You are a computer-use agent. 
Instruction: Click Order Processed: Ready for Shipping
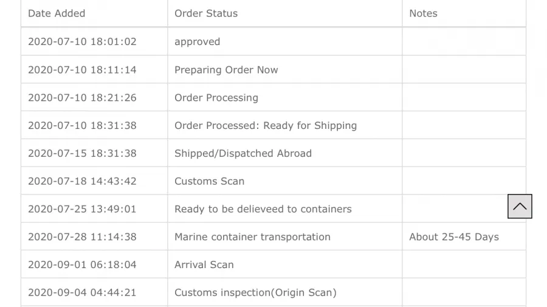(266, 126)
